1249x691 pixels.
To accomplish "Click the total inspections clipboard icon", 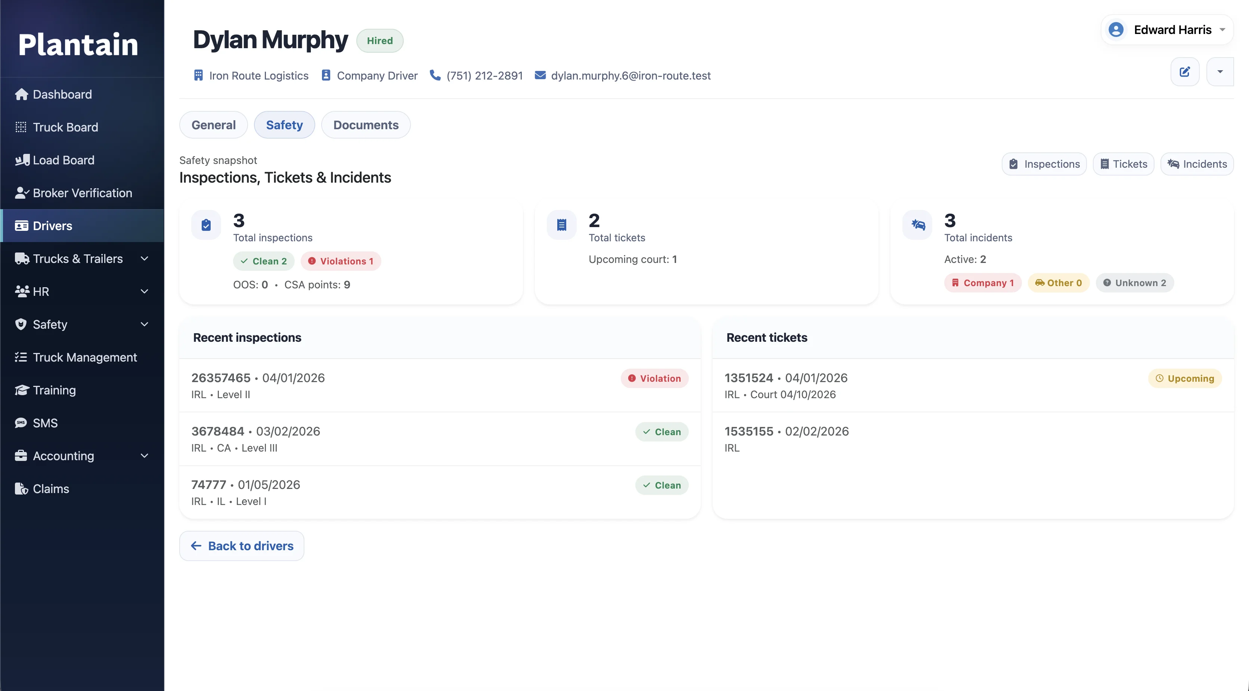I will (206, 225).
